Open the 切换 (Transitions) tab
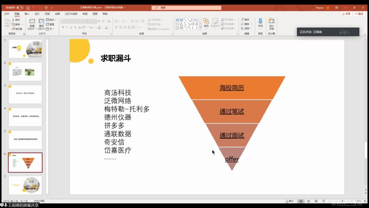This screenshot has width=369, height=208. point(47,14)
